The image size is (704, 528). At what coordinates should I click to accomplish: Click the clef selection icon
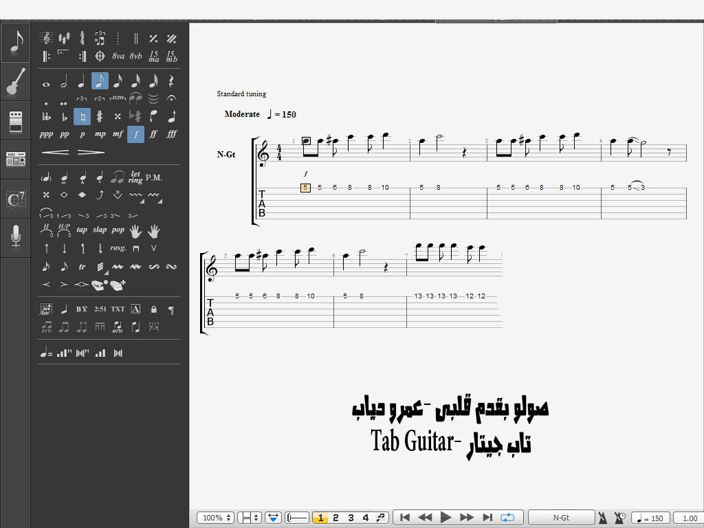pos(46,38)
